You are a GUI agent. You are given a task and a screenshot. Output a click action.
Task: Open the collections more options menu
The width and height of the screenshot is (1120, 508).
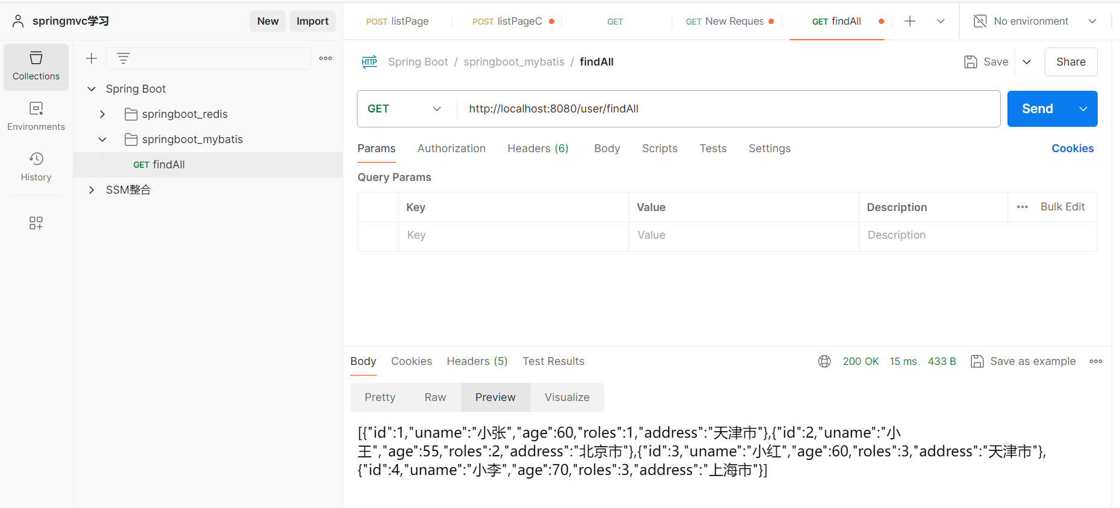click(x=326, y=58)
